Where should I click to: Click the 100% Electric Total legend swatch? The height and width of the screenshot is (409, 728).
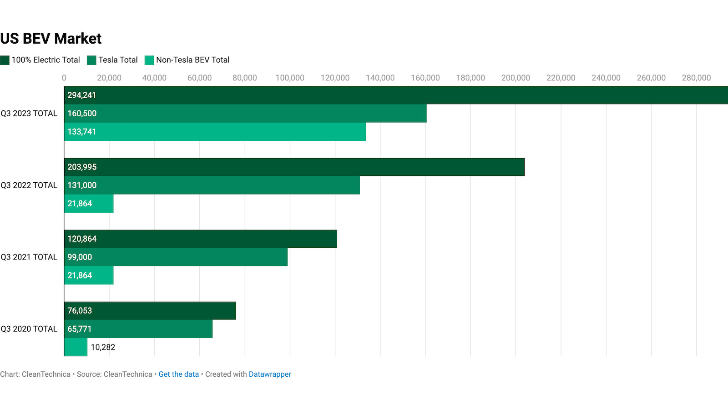[5, 60]
